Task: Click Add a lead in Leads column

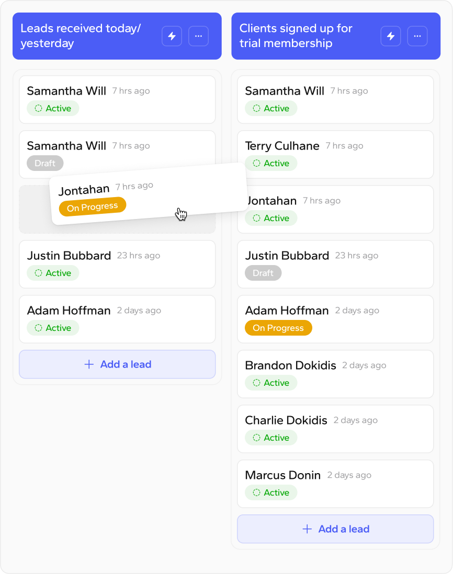Action: coord(117,364)
